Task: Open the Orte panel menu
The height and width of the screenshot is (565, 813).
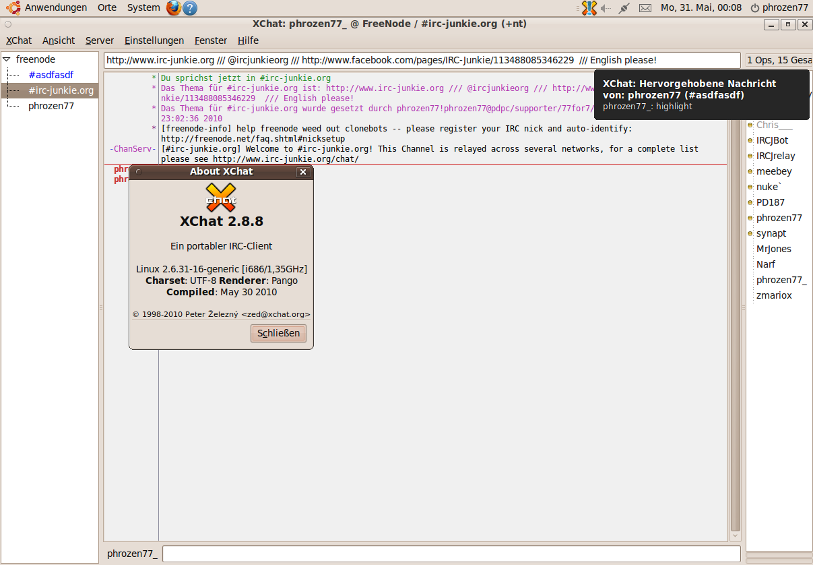Action: [x=107, y=7]
